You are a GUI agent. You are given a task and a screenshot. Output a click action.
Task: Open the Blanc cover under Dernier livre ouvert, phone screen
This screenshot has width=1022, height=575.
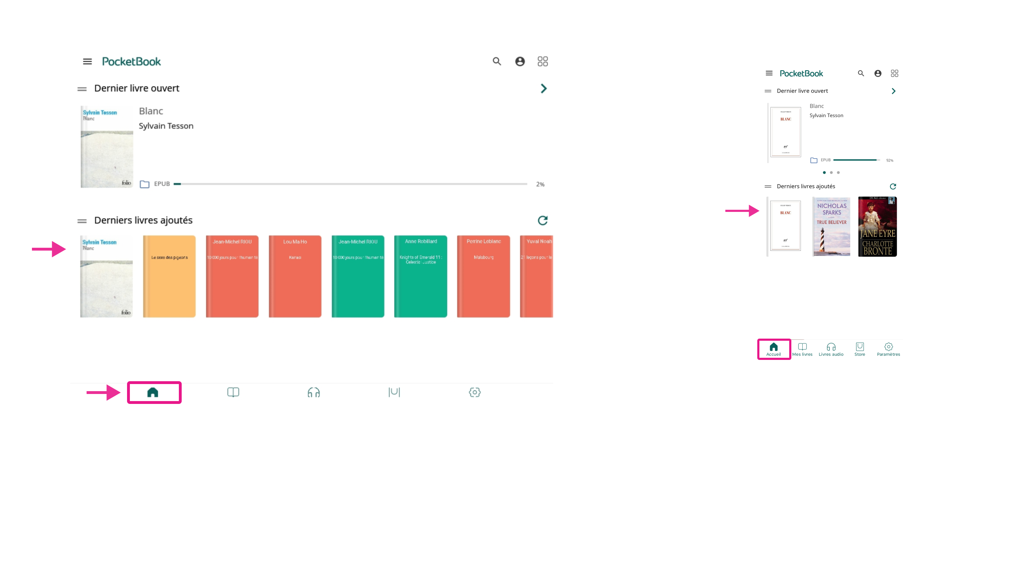coord(785,132)
